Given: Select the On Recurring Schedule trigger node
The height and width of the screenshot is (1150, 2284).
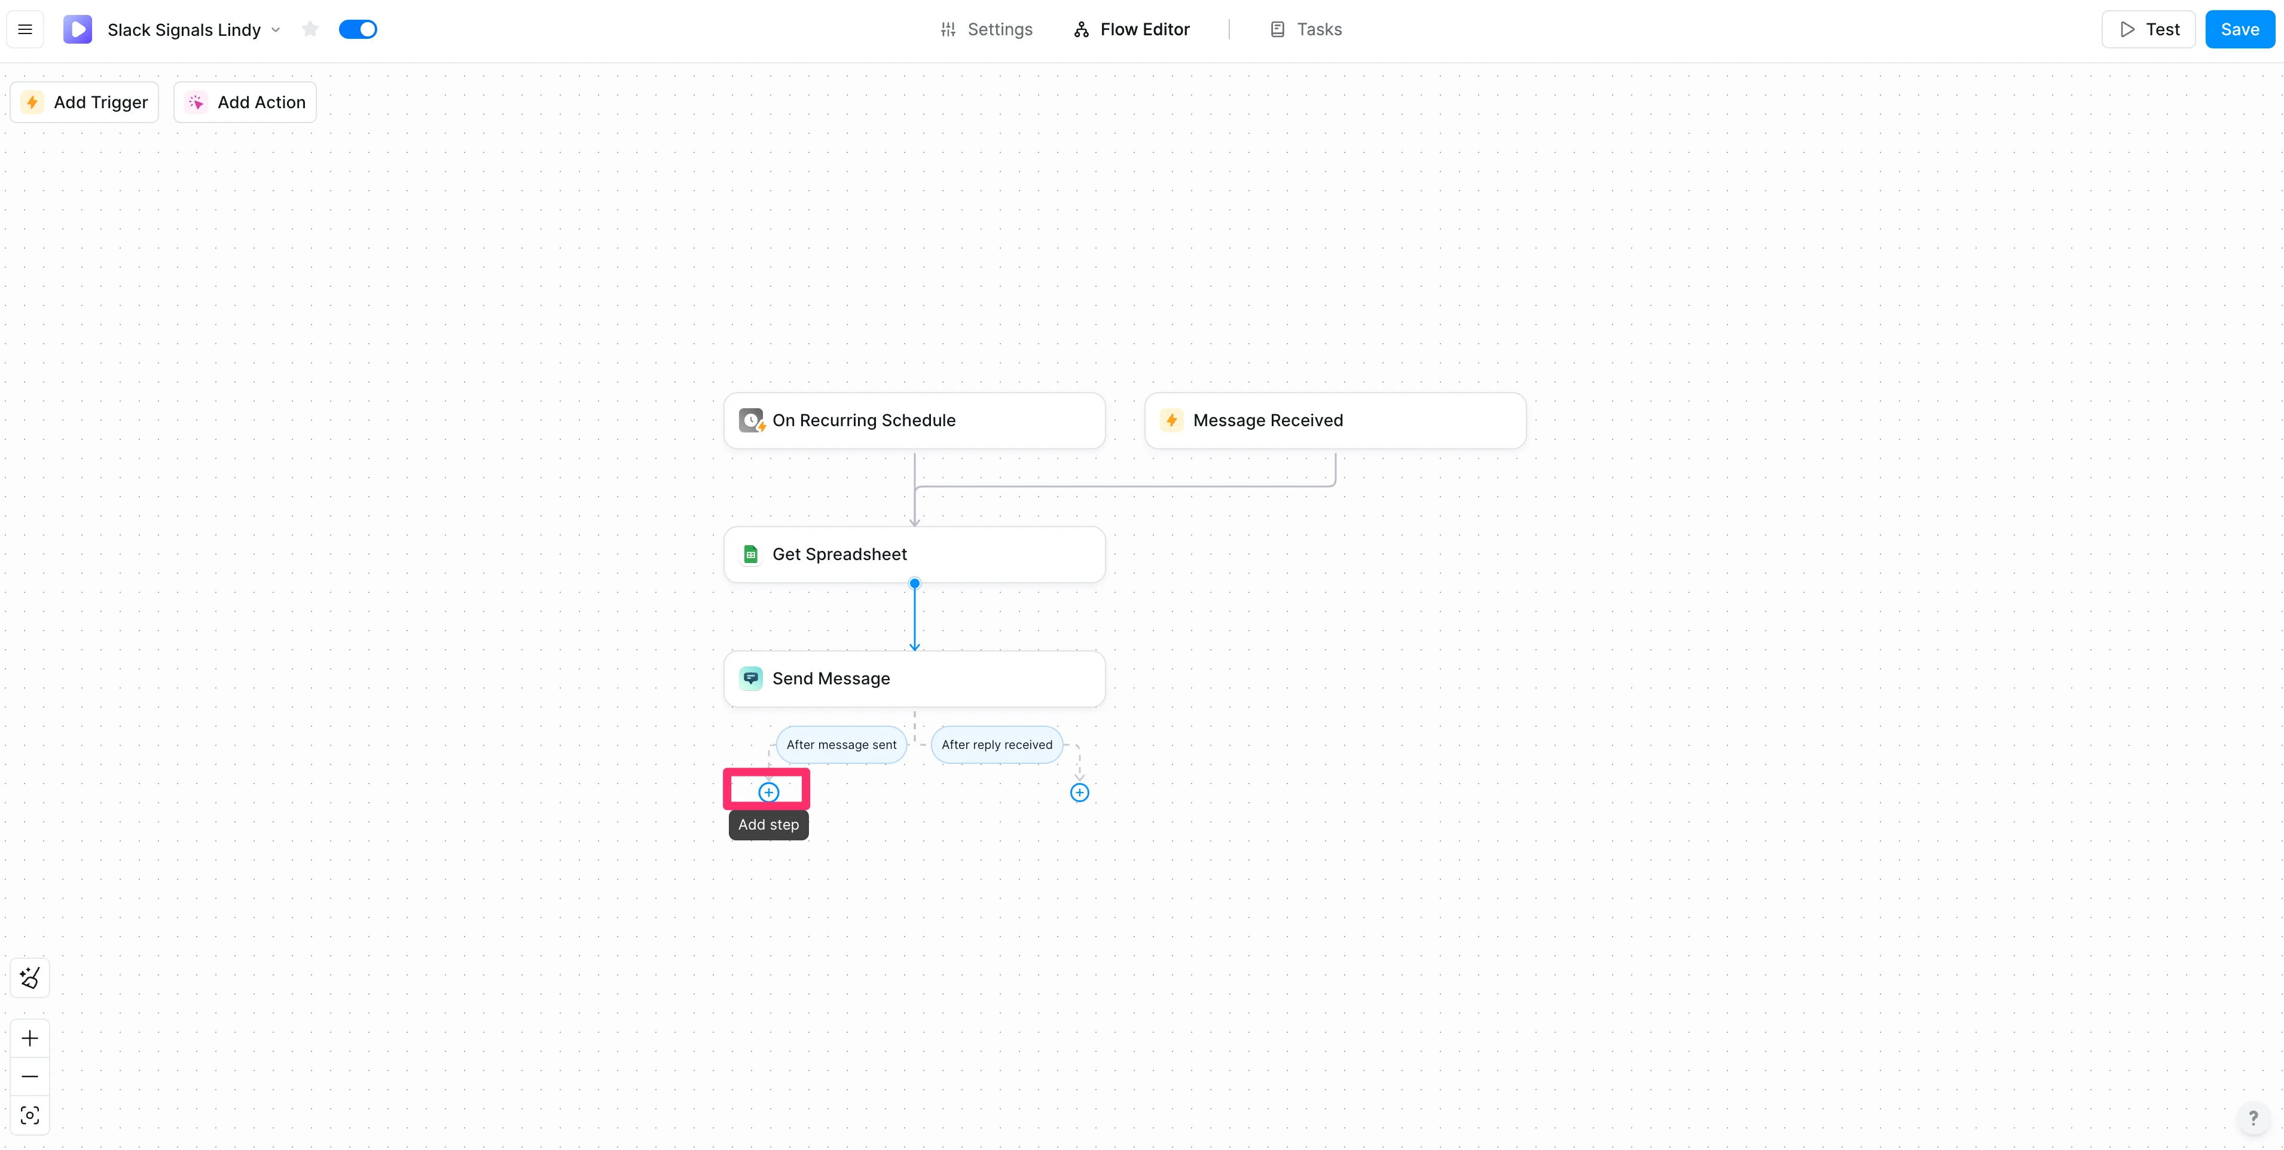Looking at the screenshot, I should 913,420.
